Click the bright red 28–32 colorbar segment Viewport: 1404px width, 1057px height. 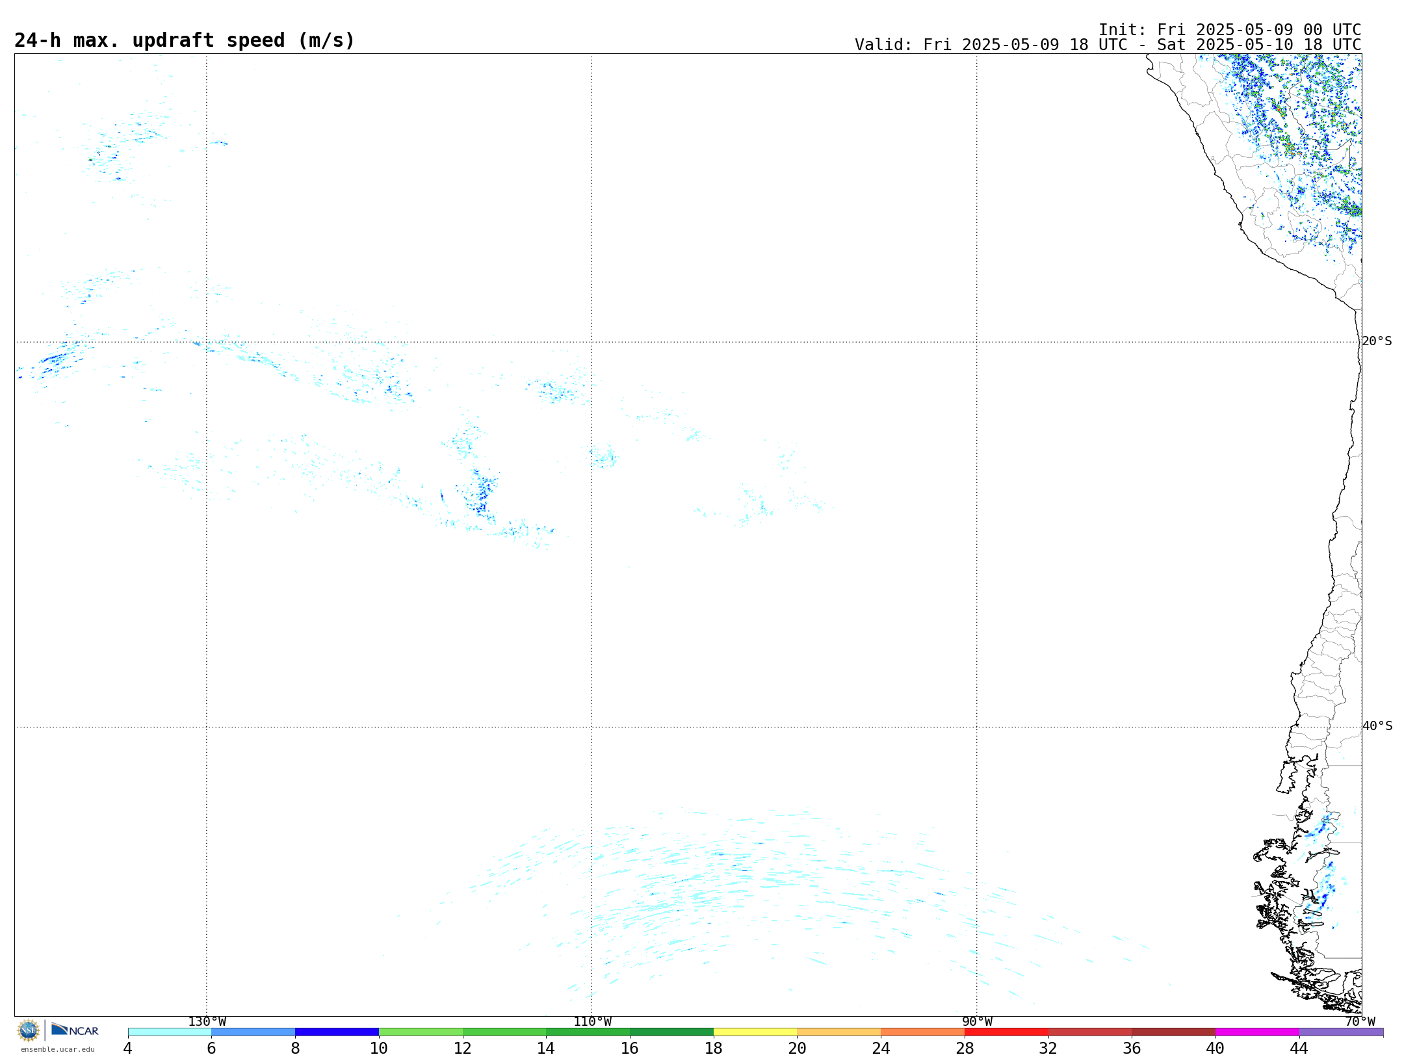pyautogui.click(x=1007, y=1032)
